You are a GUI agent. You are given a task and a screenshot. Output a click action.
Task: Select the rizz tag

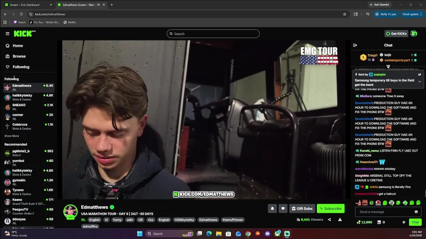tap(151, 220)
